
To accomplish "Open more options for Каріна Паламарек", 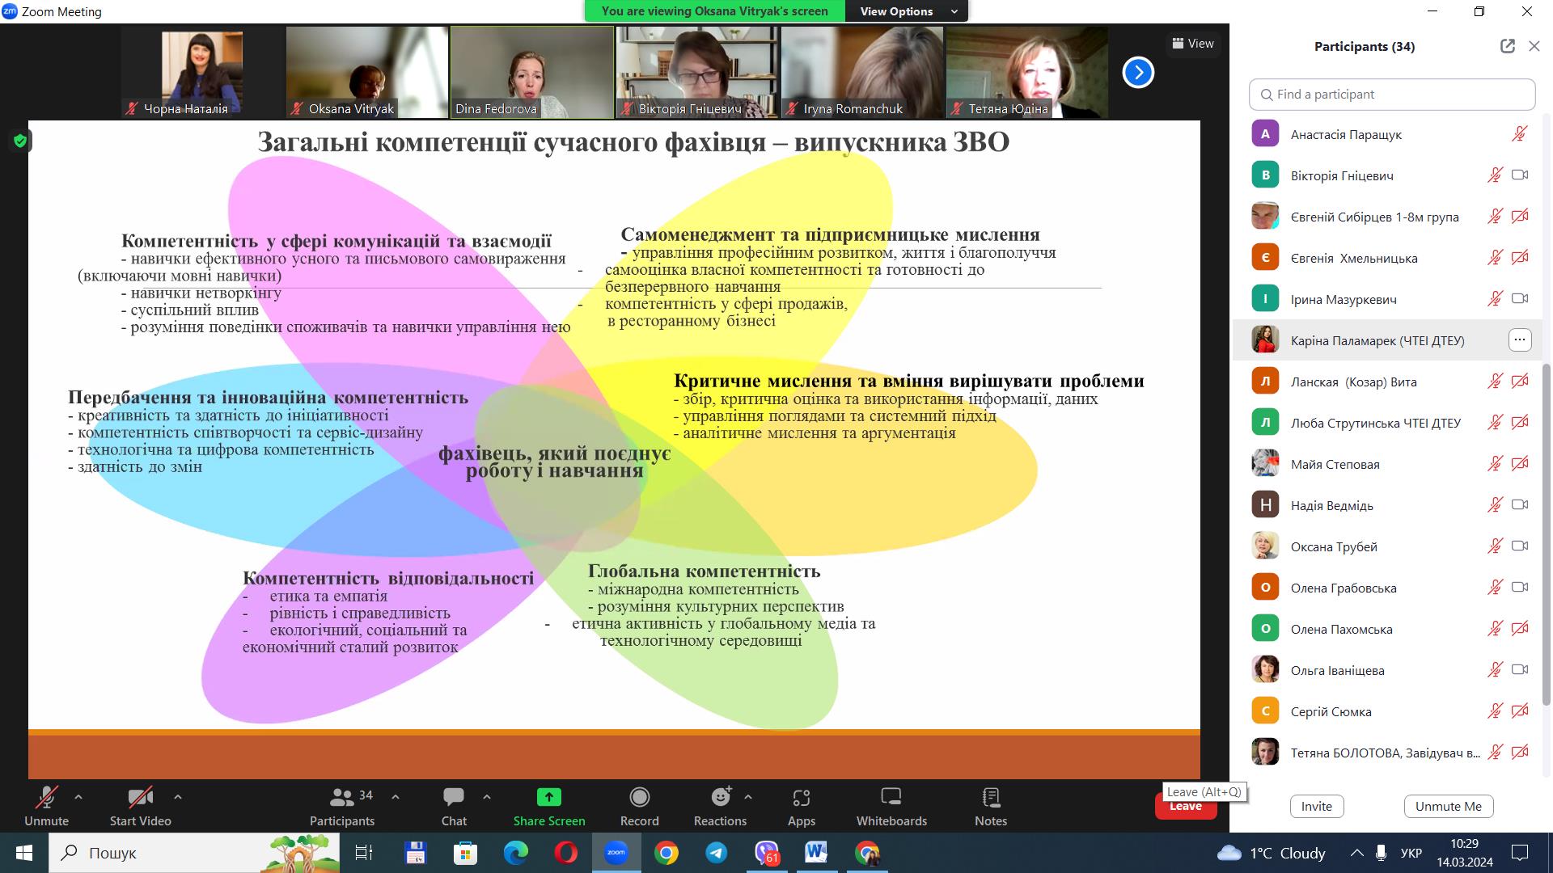I will click(x=1520, y=340).
